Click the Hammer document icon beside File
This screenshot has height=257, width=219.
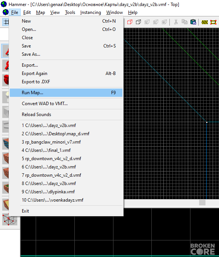coord(6,12)
